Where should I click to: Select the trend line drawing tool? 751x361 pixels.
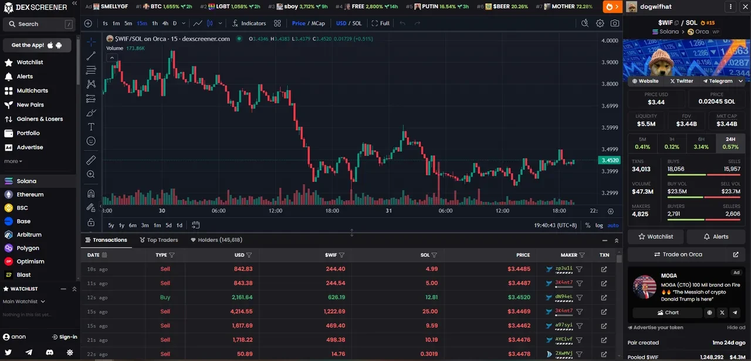(x=91, y=56)
